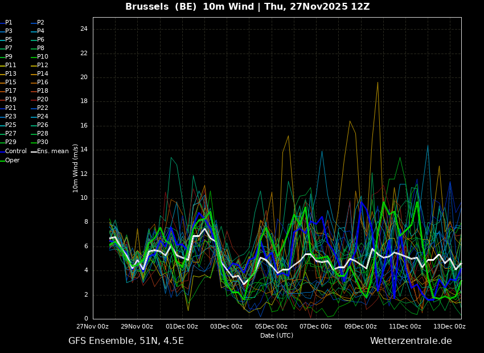The width and height of the screenshot is (484, 353).
Task: Click the Date (UTC) axis title
Action: click(277, 335)
